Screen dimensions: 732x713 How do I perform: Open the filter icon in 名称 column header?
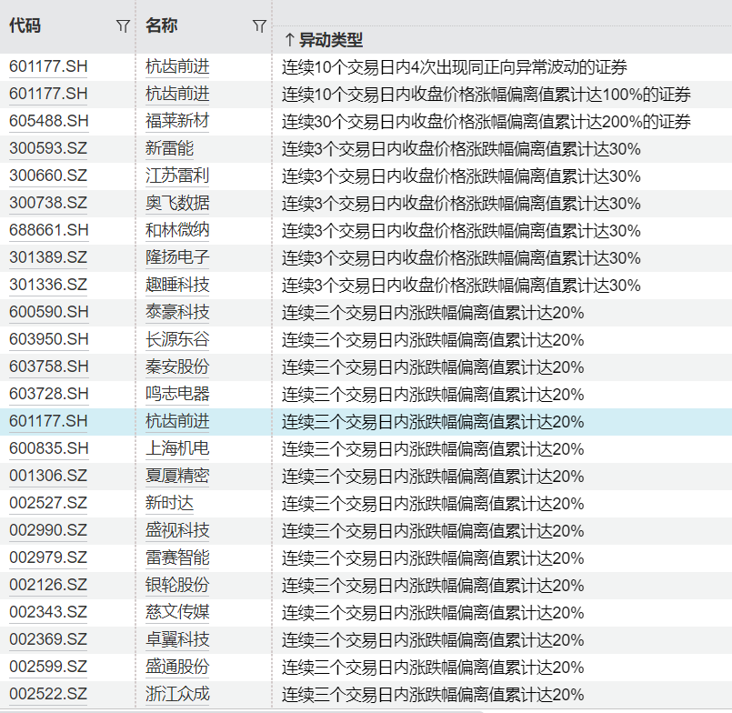pyautogui.click(x=259, y=26)
